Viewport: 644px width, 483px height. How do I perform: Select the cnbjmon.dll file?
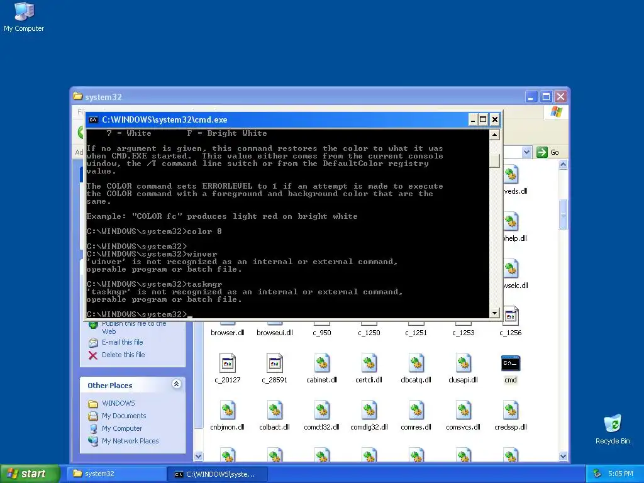click(x=228, y=416)
